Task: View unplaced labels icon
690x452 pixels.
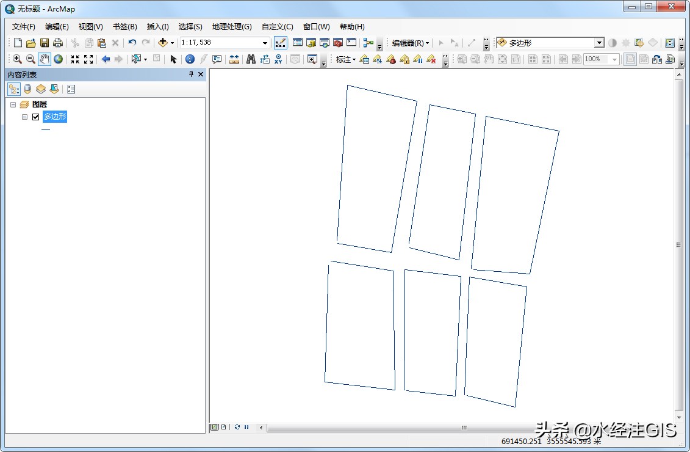Action: click(x=431, y=59)
